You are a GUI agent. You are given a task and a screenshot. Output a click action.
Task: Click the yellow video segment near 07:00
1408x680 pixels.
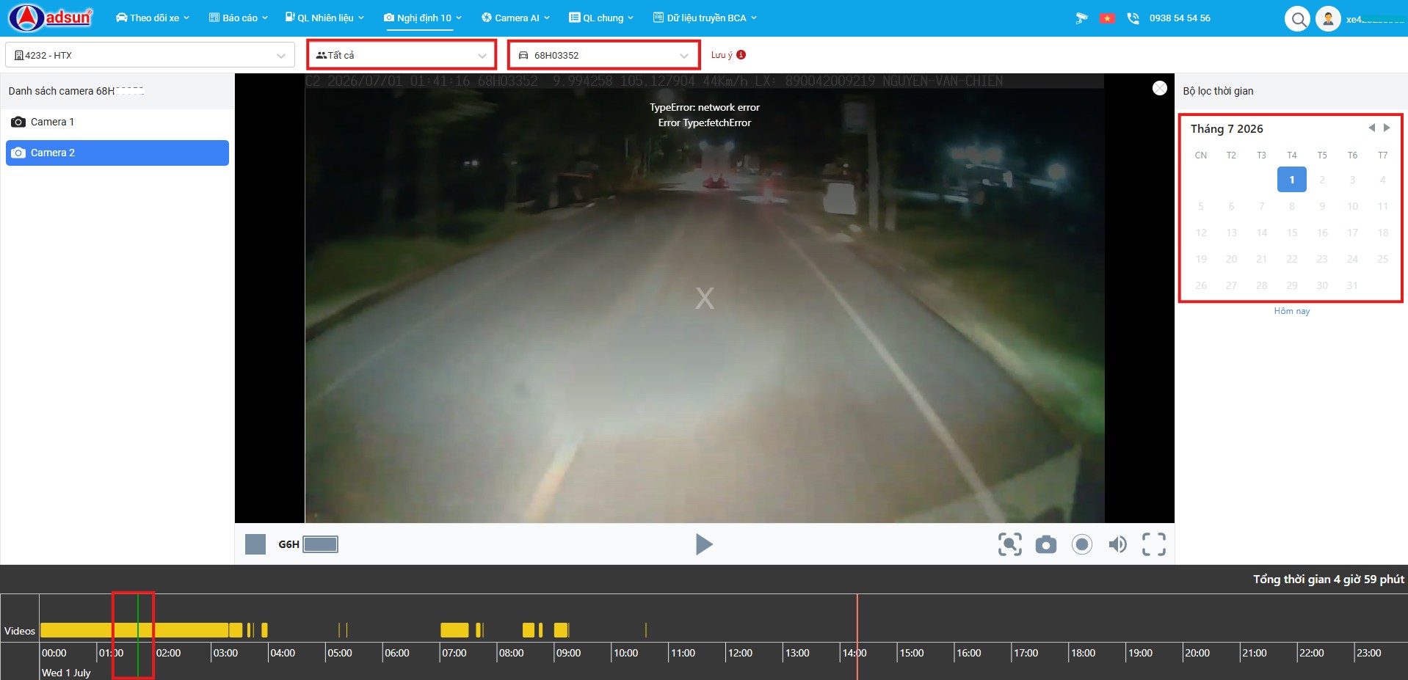454,630
